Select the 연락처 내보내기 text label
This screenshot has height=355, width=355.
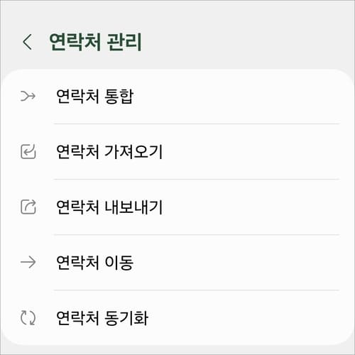point(109,207)
